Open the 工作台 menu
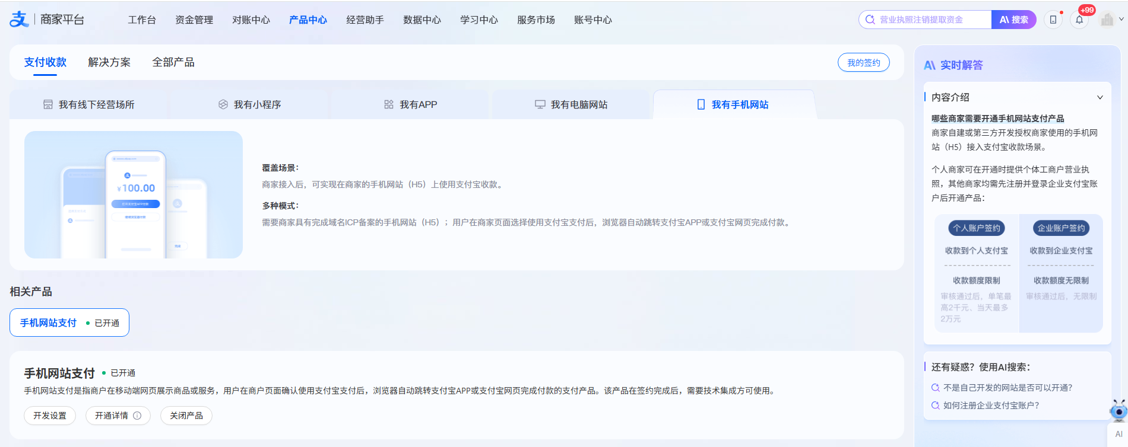This screenshot has height=447, width=1128. [142, 20]
